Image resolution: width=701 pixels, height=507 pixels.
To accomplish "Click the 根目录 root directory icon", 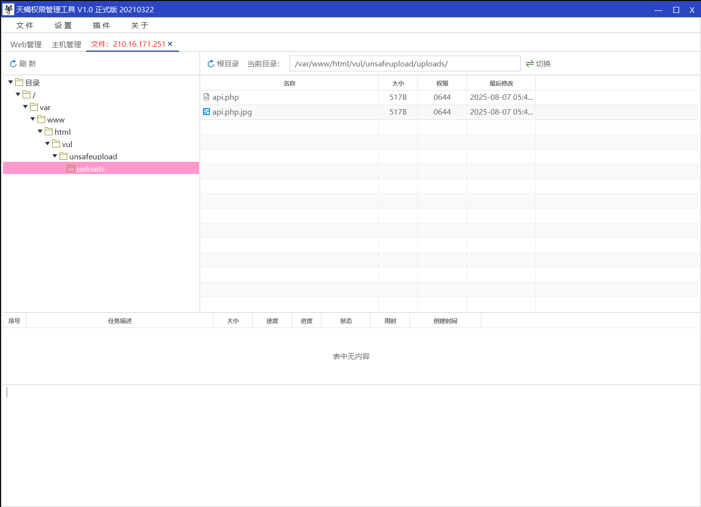I will 211,63.
